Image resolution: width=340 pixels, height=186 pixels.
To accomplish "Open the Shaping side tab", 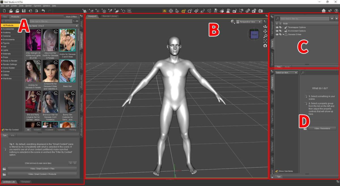I will [x=272, y=99].
